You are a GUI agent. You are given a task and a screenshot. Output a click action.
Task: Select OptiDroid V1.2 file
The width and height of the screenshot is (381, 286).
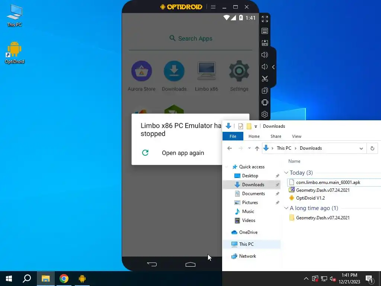tap(310, 198)
